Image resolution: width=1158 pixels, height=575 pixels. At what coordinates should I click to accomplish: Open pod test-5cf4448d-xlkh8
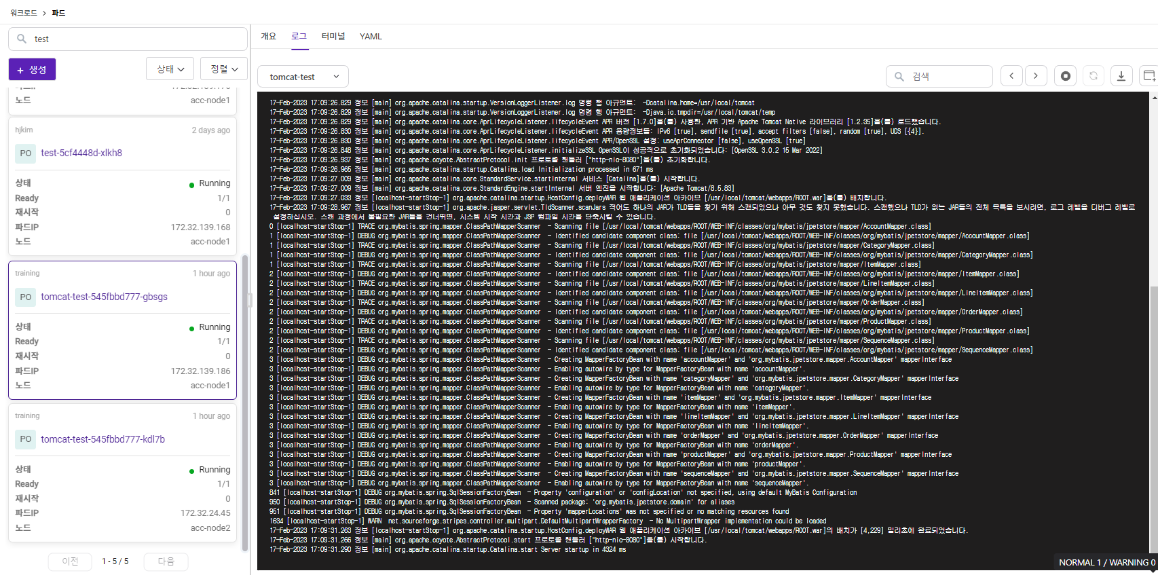tap(81, 153)
